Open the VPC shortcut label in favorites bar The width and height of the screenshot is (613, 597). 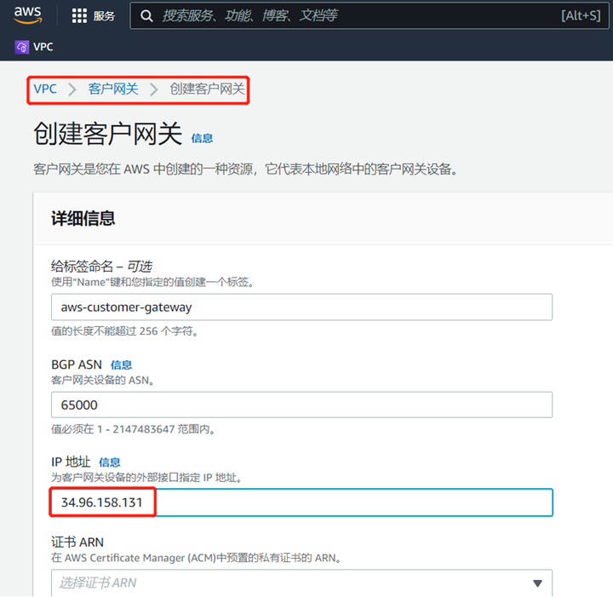pos(43,47)
